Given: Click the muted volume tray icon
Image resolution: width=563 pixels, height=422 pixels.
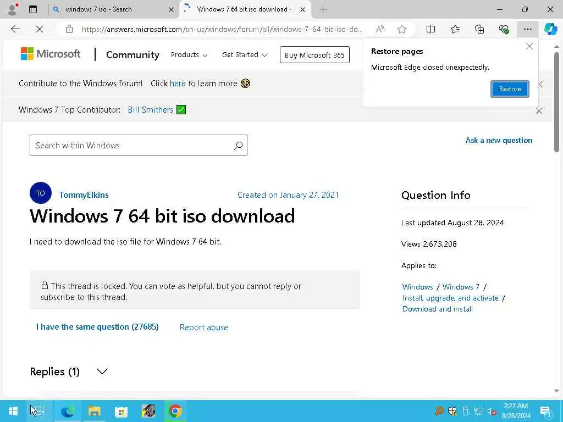Looking at the screenshot, I should click(x=492, y=411).
